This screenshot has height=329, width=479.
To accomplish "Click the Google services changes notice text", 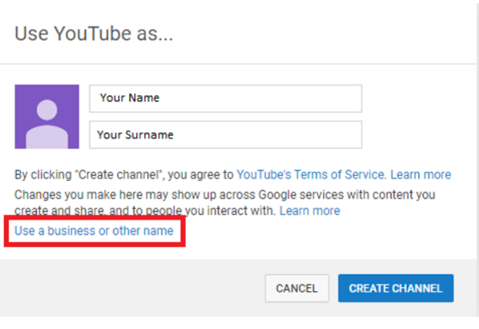I will [x=225, y=202].
